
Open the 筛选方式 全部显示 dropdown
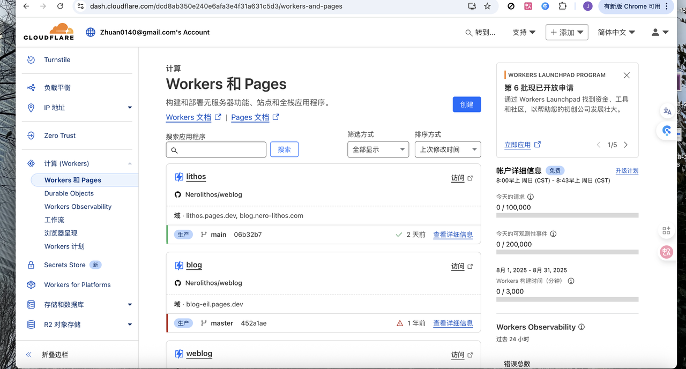378,149
